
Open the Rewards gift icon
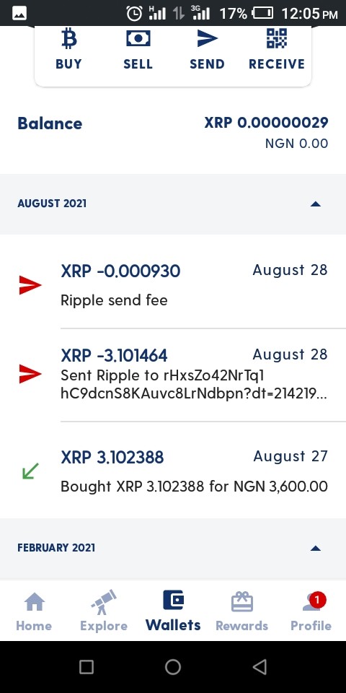coord(242,611)
